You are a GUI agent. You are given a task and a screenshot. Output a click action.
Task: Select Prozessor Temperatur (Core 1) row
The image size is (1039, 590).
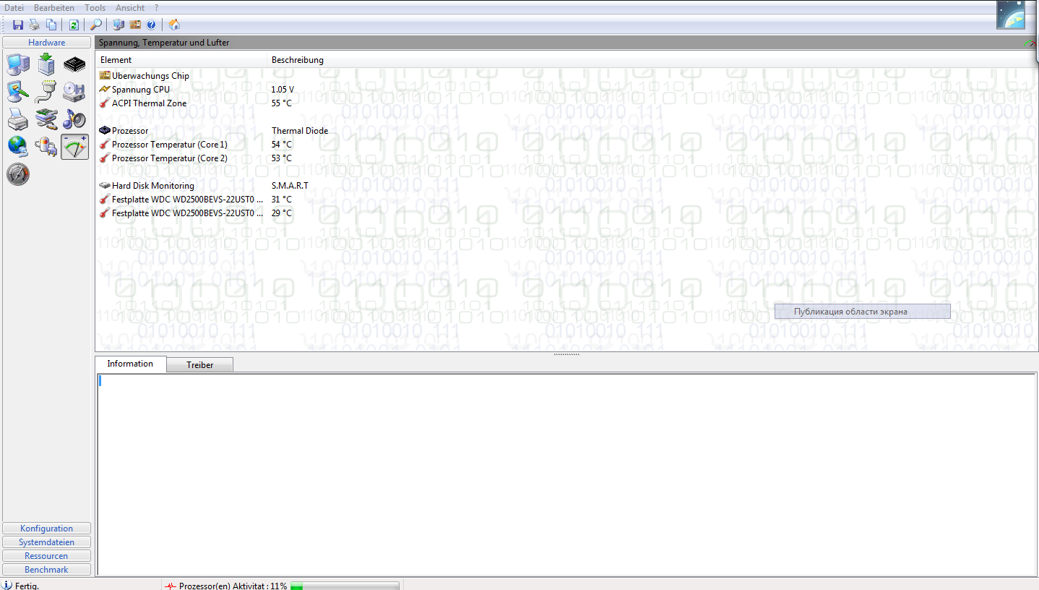(169, 145)
